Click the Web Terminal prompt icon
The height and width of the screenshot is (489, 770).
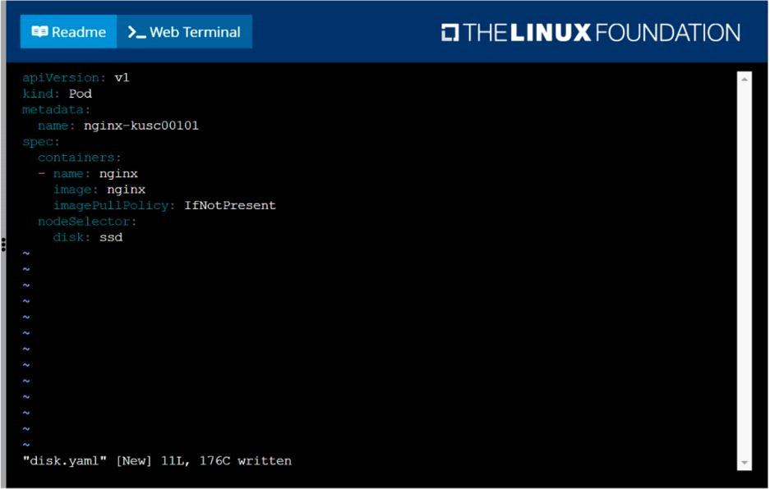[136, 33]
